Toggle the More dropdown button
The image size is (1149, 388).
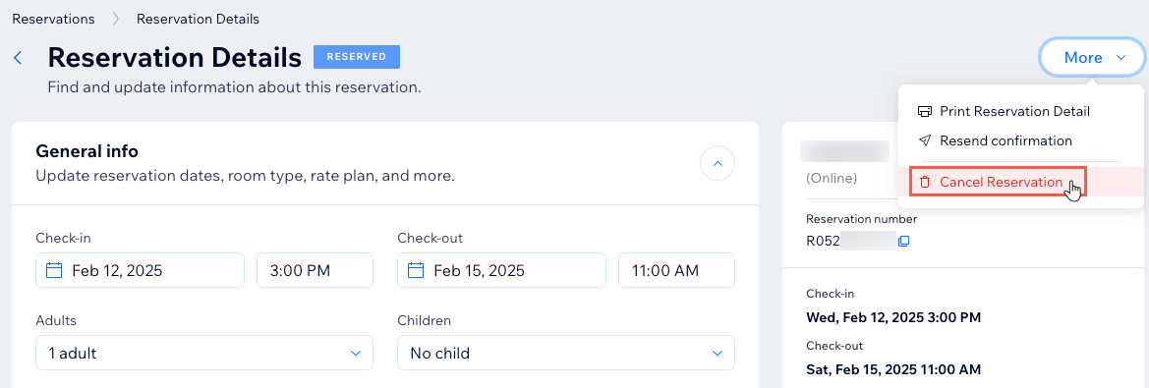(x=1092, y=58)
